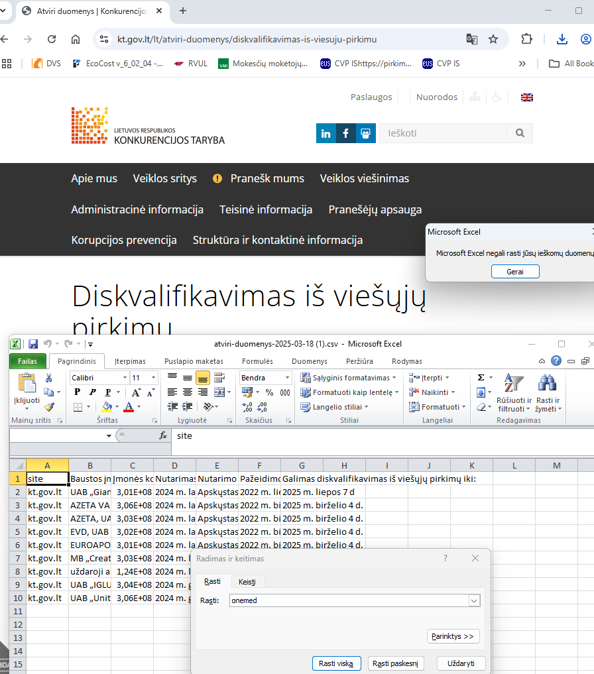Click the Excel Save icon

[33, 344]
